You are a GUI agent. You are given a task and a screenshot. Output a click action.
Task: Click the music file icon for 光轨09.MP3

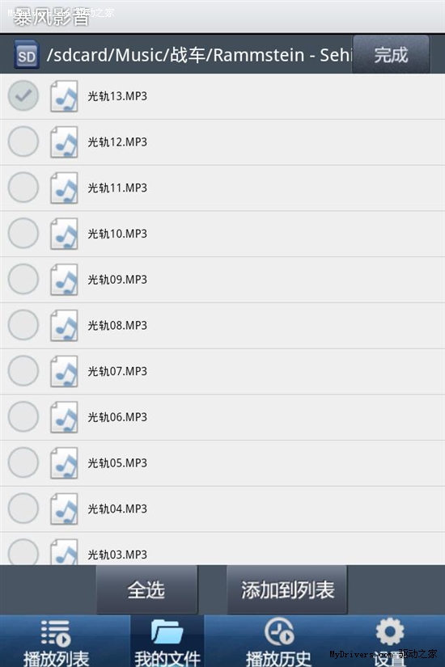64,280
